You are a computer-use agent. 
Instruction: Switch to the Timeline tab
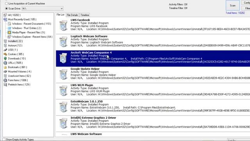pyautogui.click(x=85, y=15)
